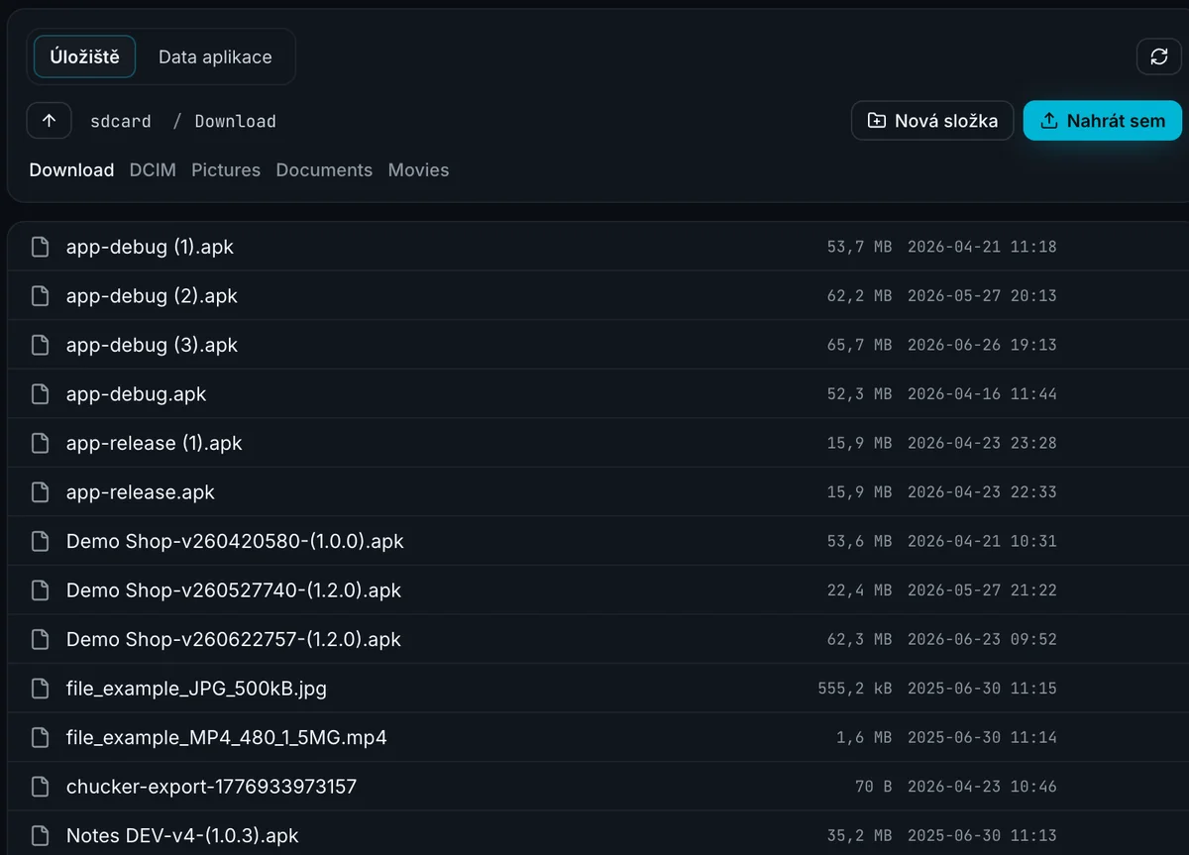This screenshot has width=1189, height=855.
Task: Click size value 52,3 MB
Action: click(x=859, y=394)
